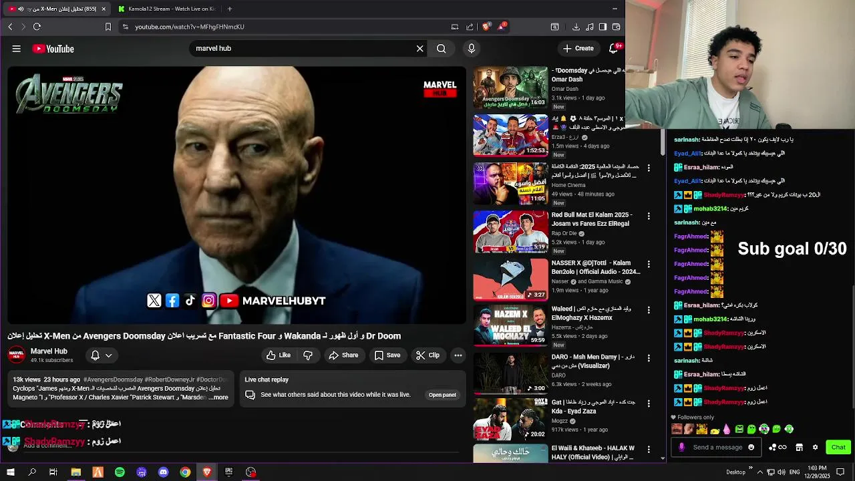The width and height of the screenshot is (855, 481).
Task: Click the video player area
Action: coord(236,195)
